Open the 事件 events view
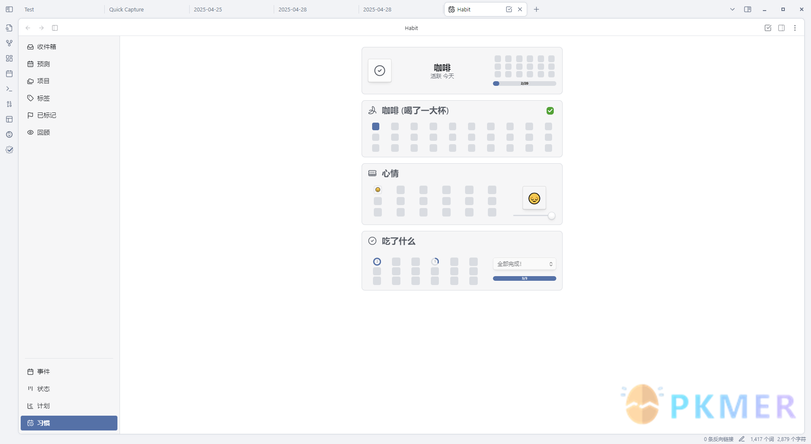Viewport: 811px width, 444px height. [x=43, y=372]
